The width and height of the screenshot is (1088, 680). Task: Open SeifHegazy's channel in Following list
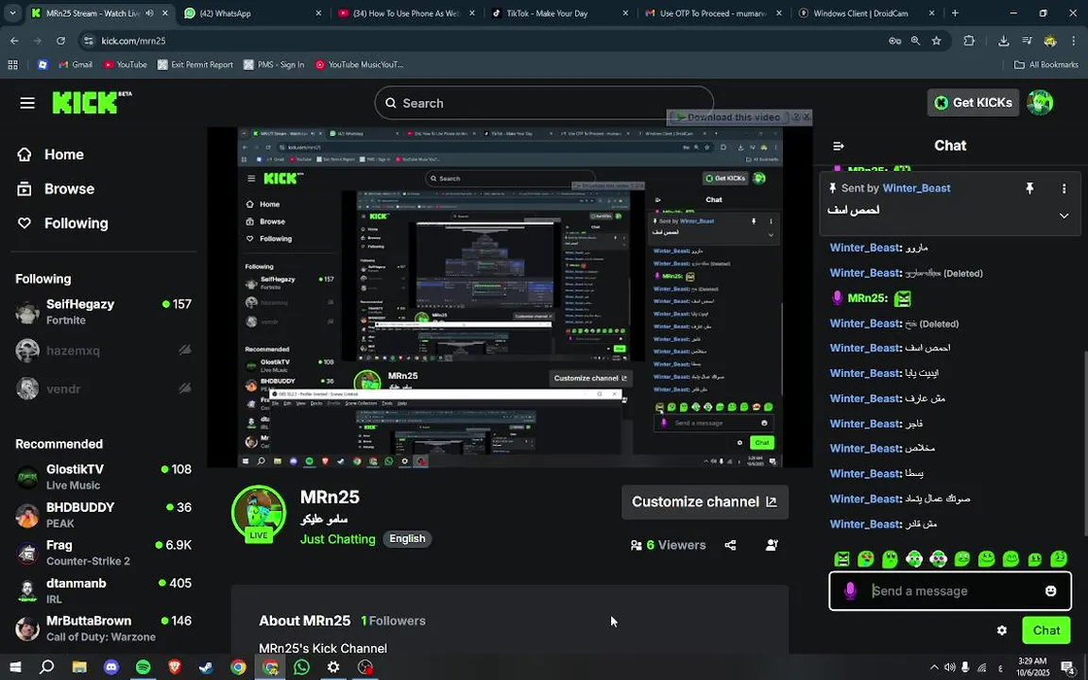(x=103, y=312)
